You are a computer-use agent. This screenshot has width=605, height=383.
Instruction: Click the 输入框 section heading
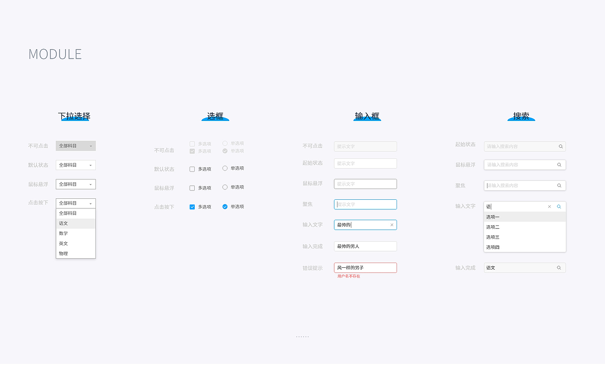coord(367,116)
